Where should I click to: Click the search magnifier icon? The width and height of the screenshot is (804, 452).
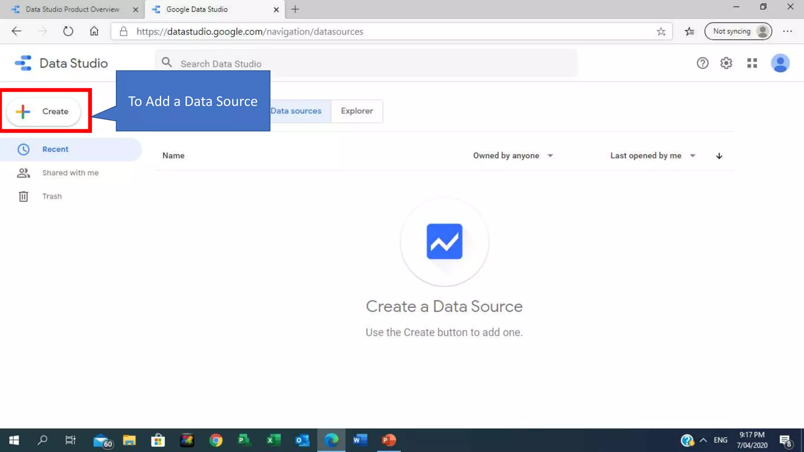click(167, 63)
